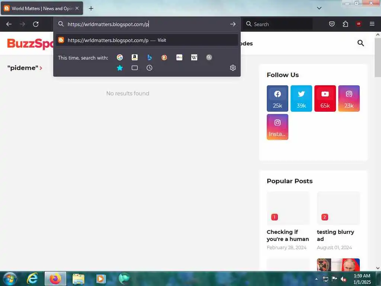Viewport: 381px width, 286px height.
Task: Click the taskbar clock 1:59 AM
Action: (362, 279)
